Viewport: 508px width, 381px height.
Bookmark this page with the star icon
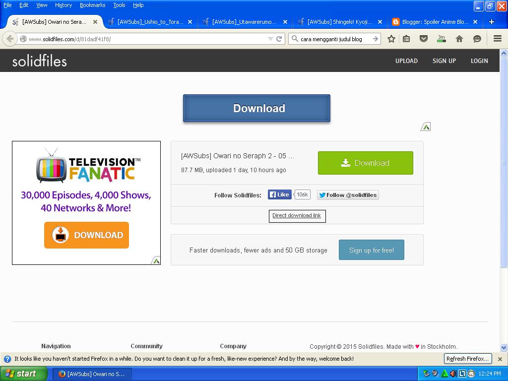[x=391, y=39]
